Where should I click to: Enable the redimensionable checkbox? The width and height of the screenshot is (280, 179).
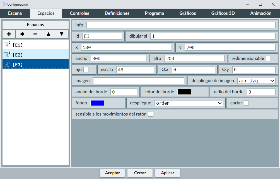[x=268, y=58]
